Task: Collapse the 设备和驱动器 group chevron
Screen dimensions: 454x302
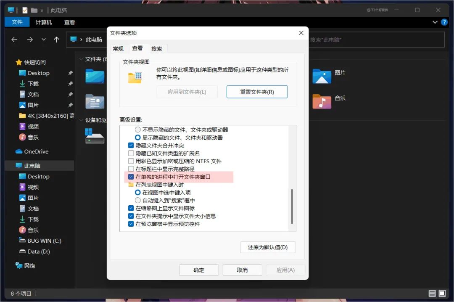Action: click(x=81, y=120)
